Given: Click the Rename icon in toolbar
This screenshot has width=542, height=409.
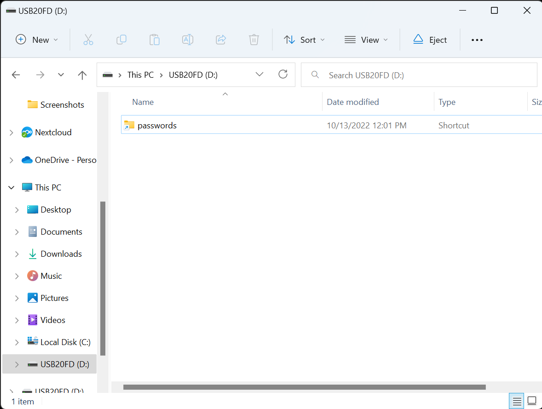Looking at the screenshot, I should (188, 40).
